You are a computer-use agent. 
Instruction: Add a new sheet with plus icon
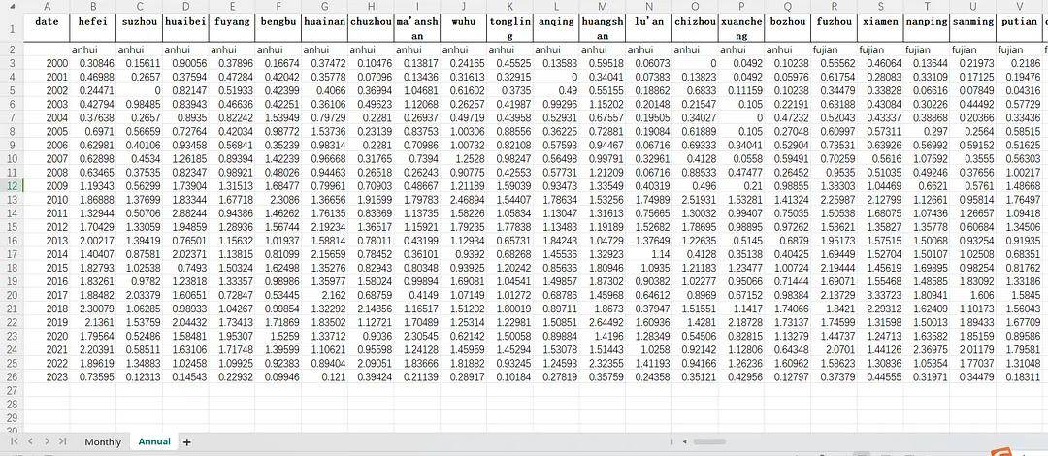(187, 442)
